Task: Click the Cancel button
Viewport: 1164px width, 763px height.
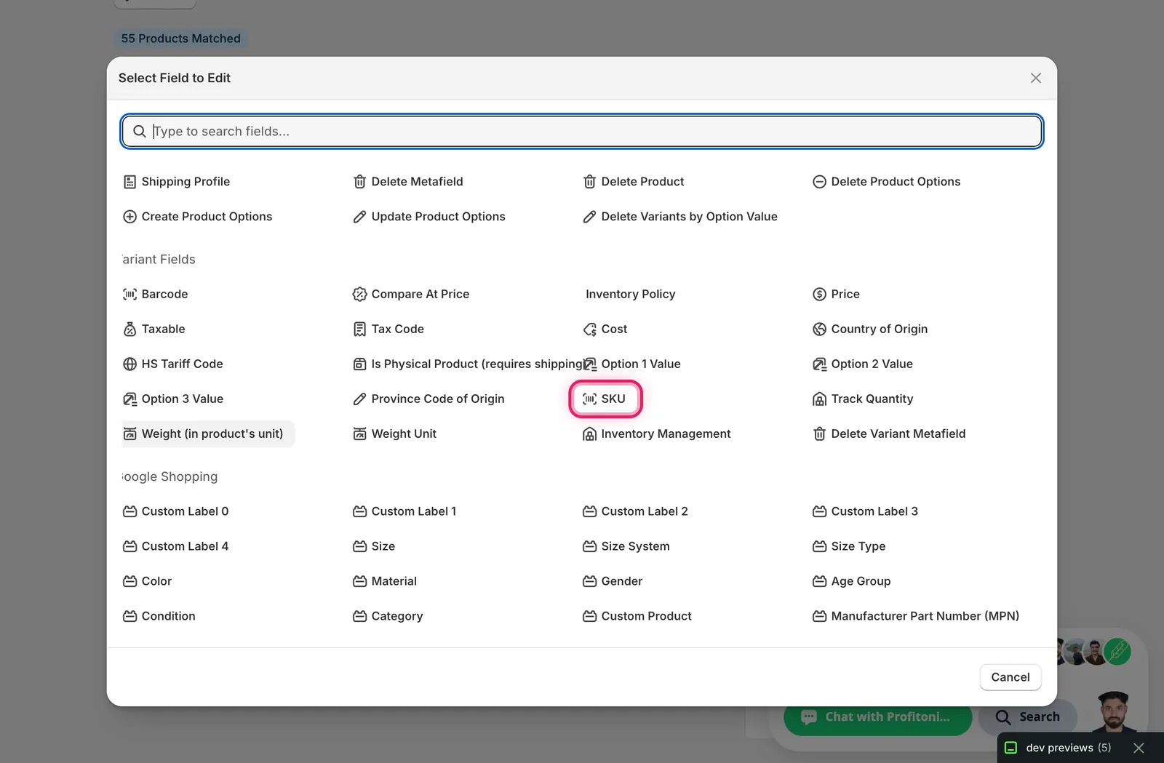Action: 1010,677
